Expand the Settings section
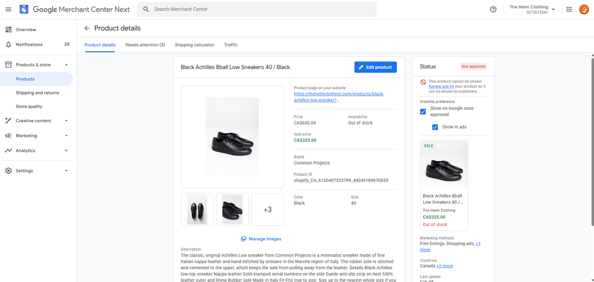 [66, 171]
